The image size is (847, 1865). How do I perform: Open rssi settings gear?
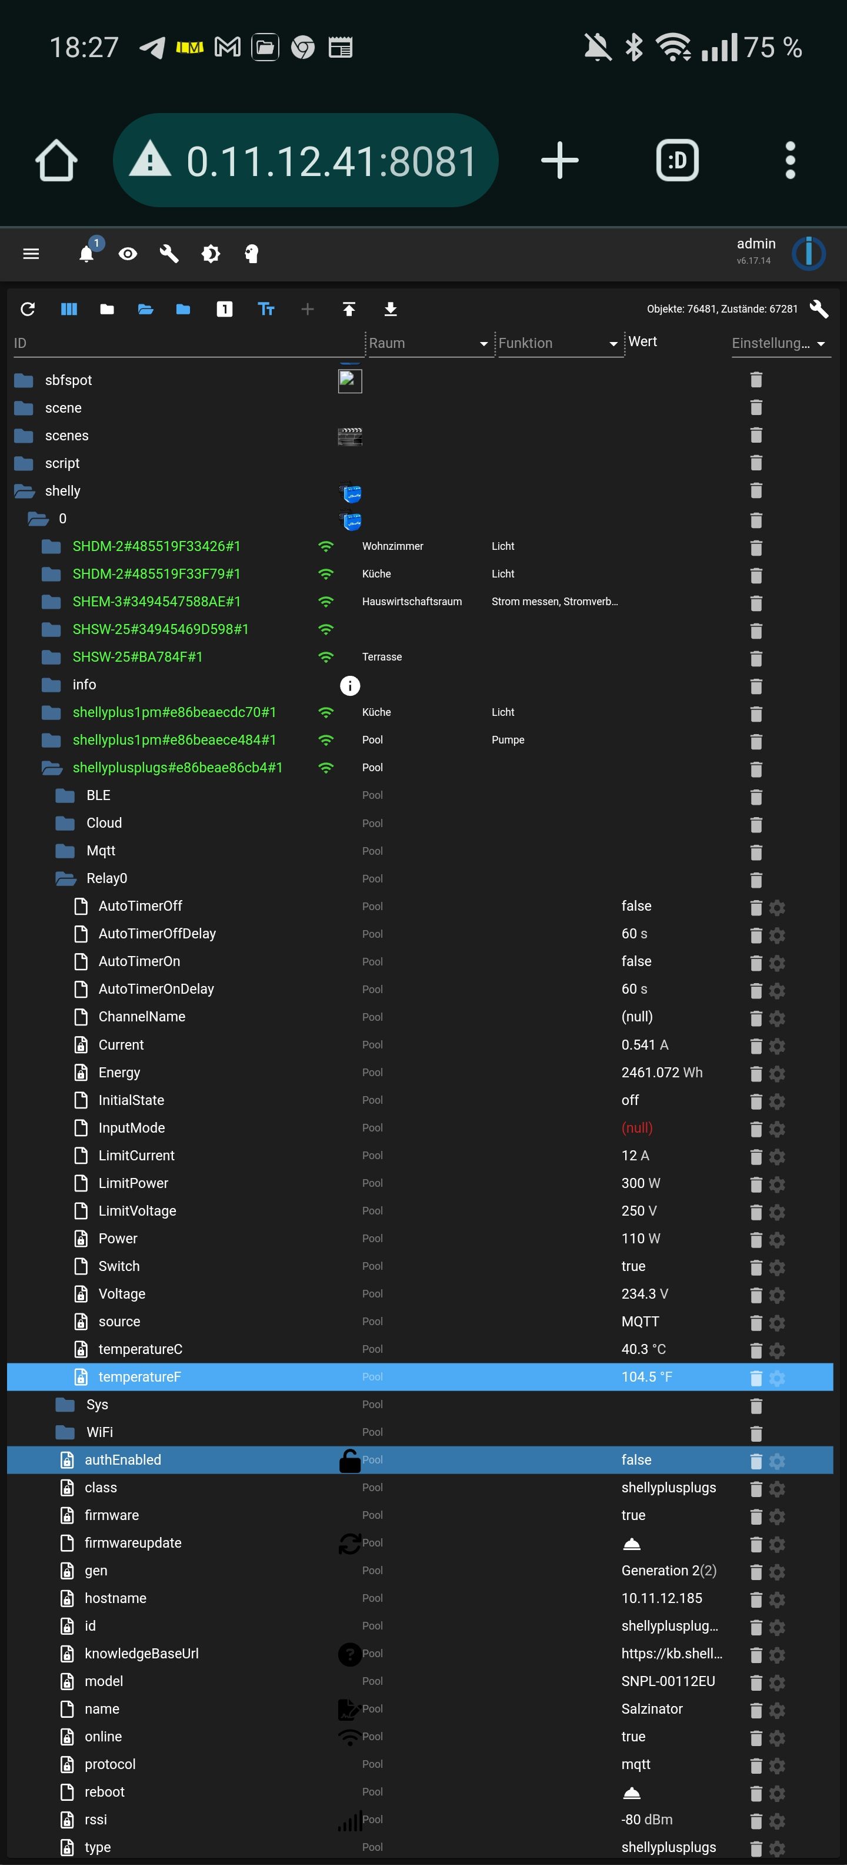click(777, 1821)
